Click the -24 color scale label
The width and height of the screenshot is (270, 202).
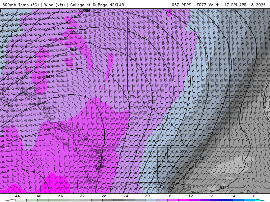(x=124, y=196)
